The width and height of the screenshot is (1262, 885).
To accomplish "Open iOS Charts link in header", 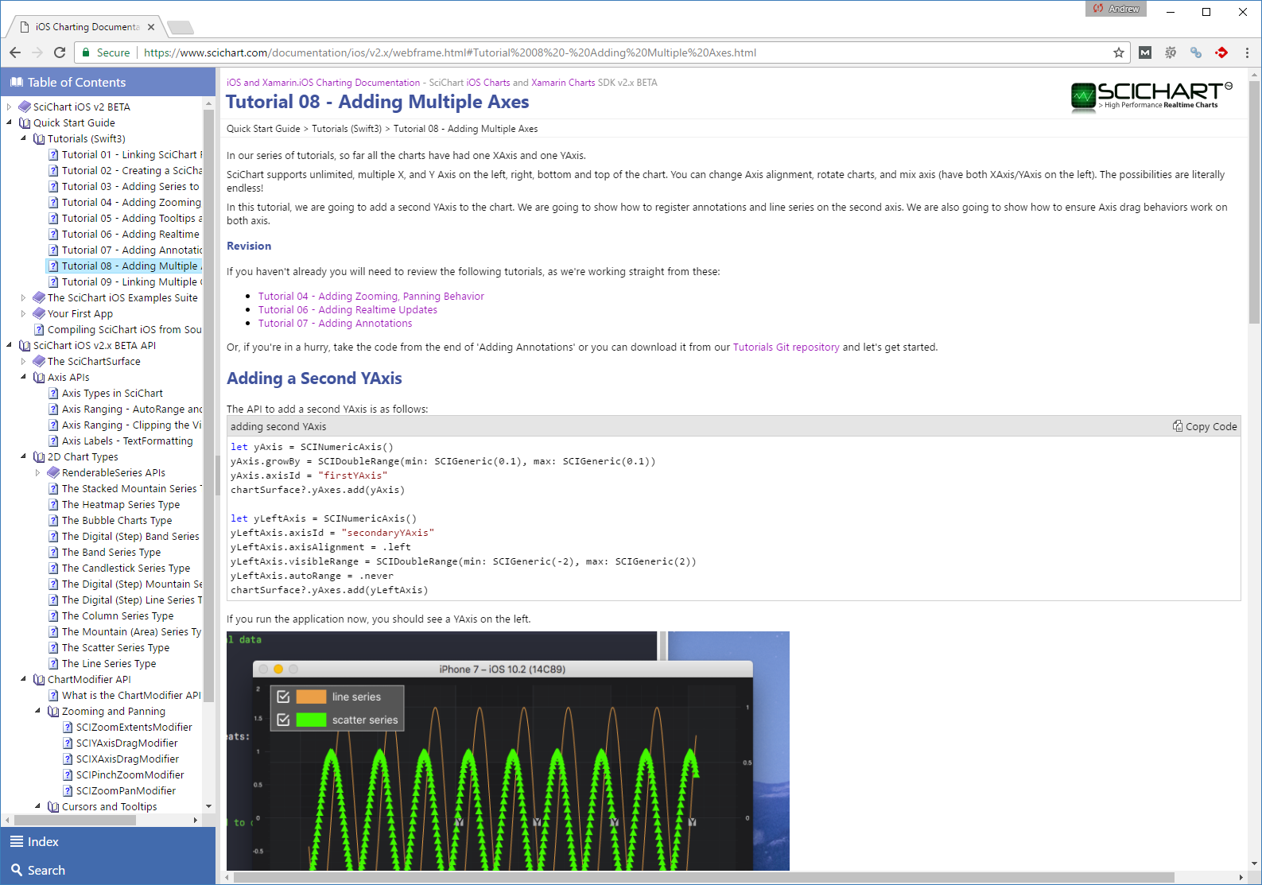I will point(488,82).
